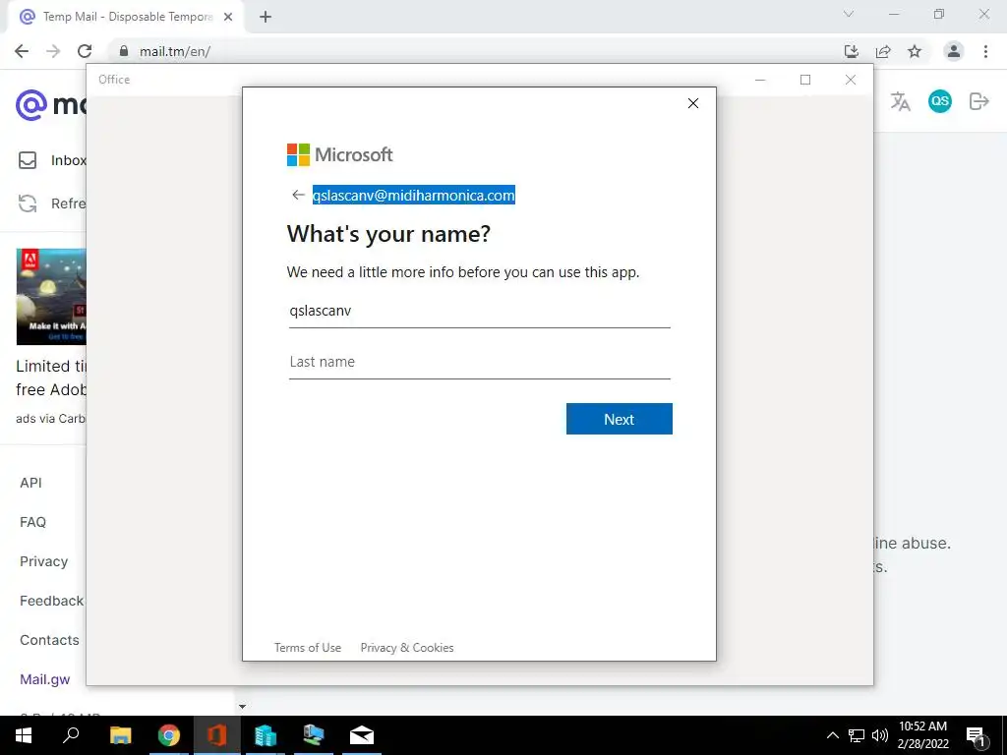Open Chrome tab search chevron
This screenshot has height=755, width=1007.
click(849, 14)
